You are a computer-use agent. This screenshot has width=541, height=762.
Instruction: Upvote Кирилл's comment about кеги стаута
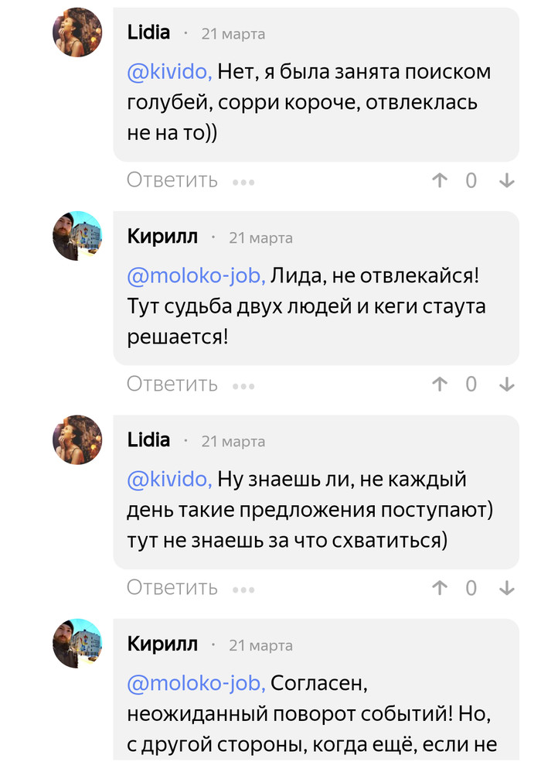tap(440, 384)
